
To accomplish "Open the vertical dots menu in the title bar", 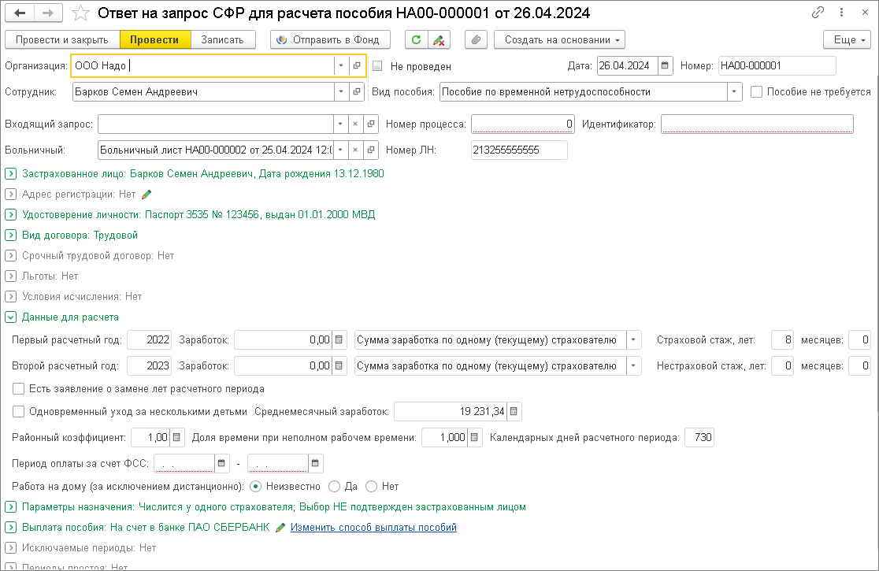I will (x=841, y=13).
